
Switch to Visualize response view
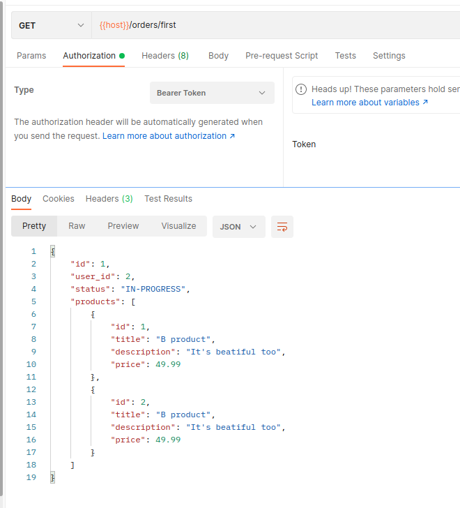click(178, 226)
